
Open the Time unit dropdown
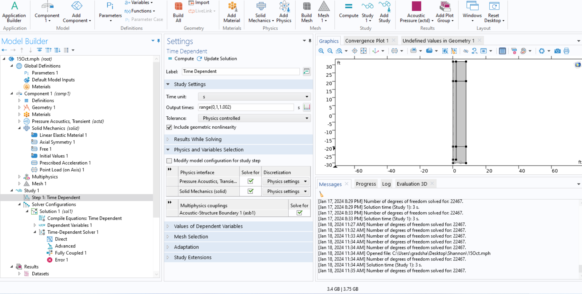(254, 97)
